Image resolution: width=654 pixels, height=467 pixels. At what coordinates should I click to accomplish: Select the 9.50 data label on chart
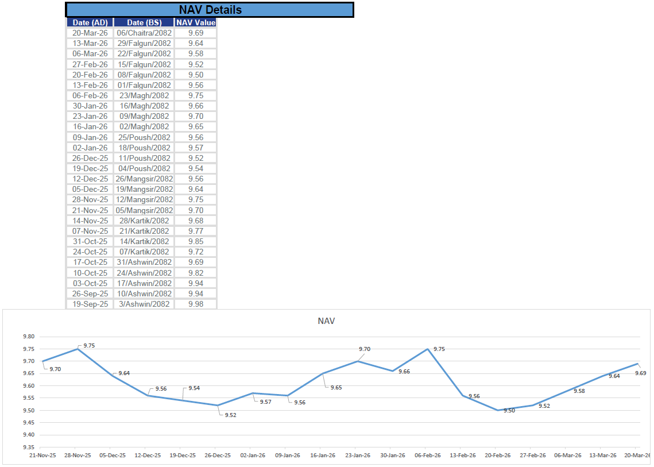point(509,411)
